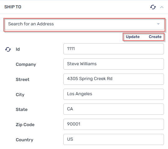The width and height of the screenshot is (168, 149).
Task: Click the refresh icon in SHIP TO header
Action: tap(153, 7)
